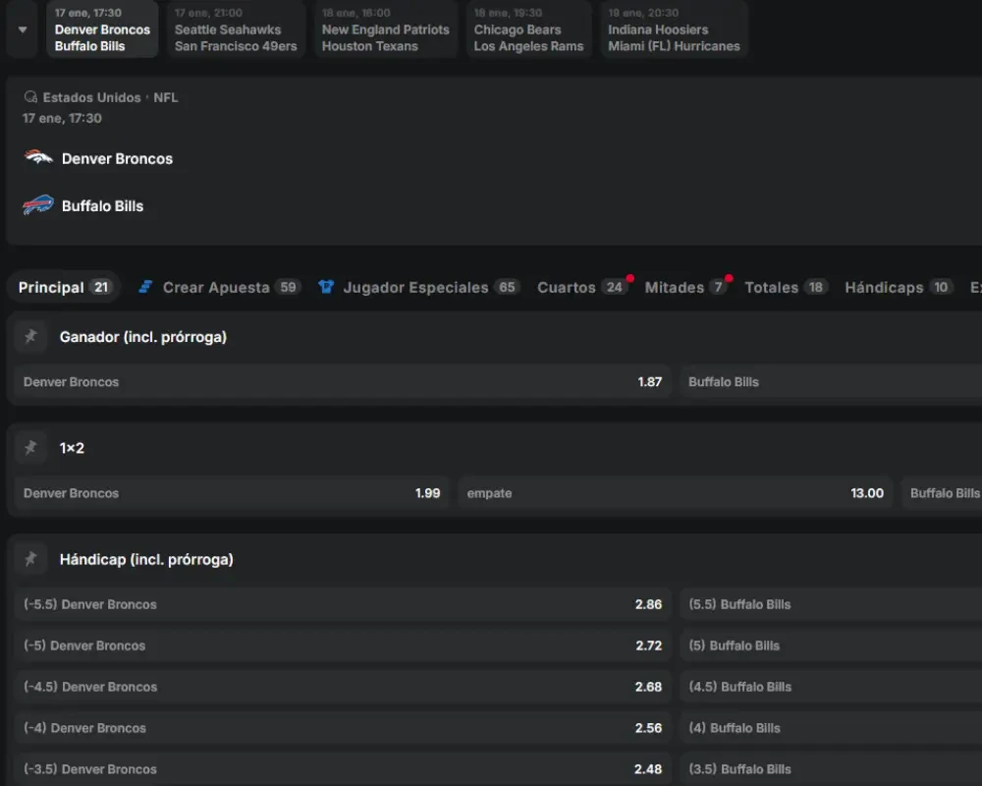Bet on Denver Broncos at 1.87 odds
This screenshot has height=786, width=982.
342,382
